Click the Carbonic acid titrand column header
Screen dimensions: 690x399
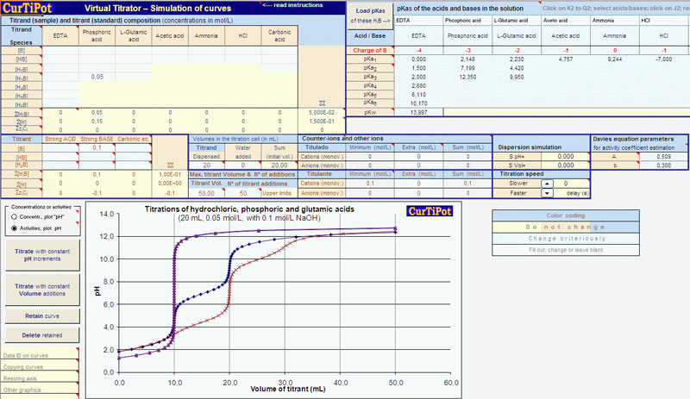click(279, 35)
